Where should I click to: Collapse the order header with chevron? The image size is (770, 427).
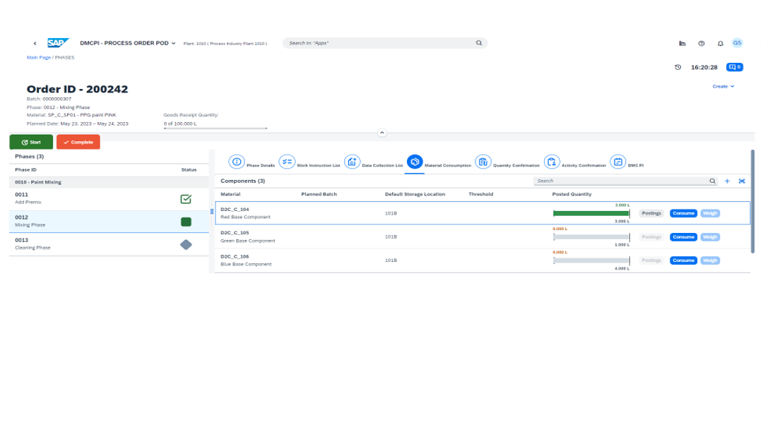[x=381, y=132]
